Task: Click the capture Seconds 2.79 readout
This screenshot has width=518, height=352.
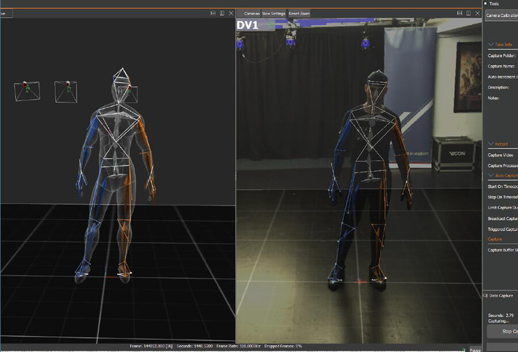Action: [x=501, y=315]
